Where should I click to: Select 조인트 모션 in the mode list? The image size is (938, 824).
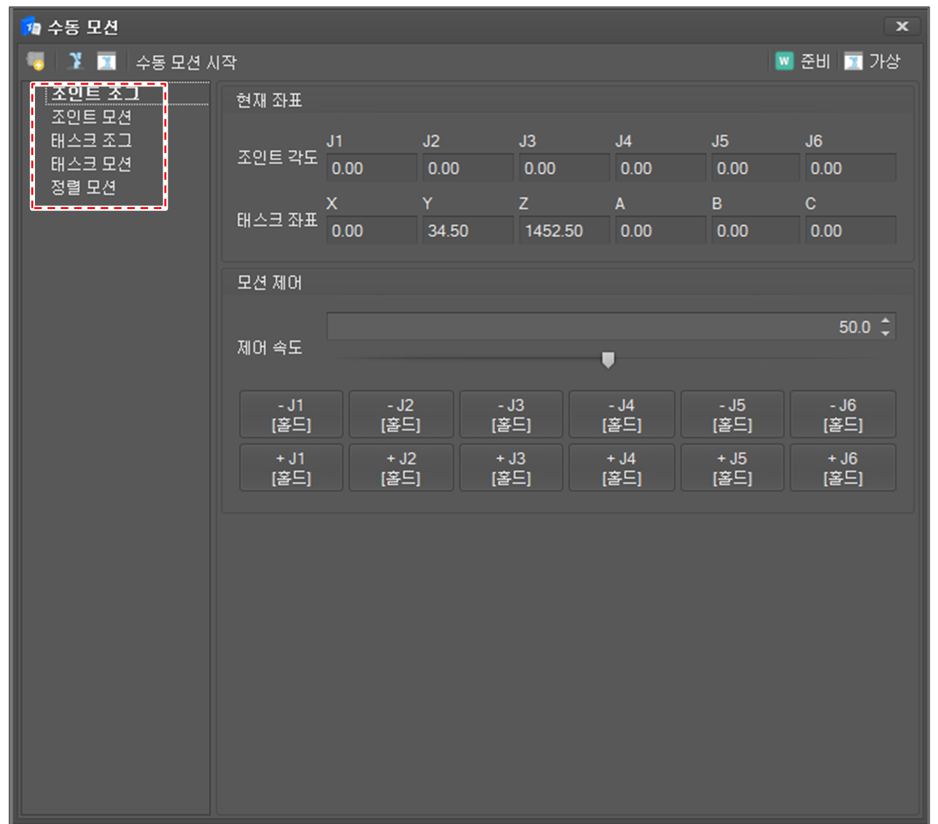[91, 117]
